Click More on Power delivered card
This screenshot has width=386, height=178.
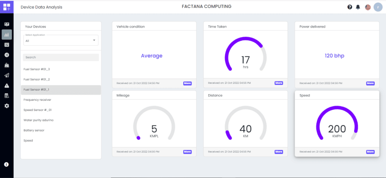point(370,83)
